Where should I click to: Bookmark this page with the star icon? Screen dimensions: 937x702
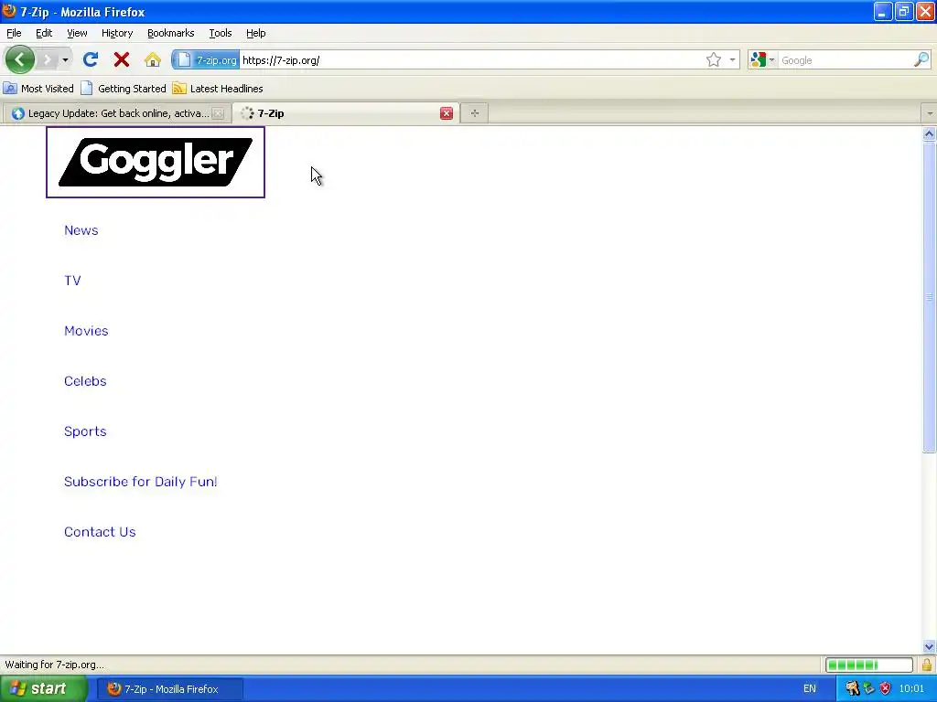pos(713,59)
